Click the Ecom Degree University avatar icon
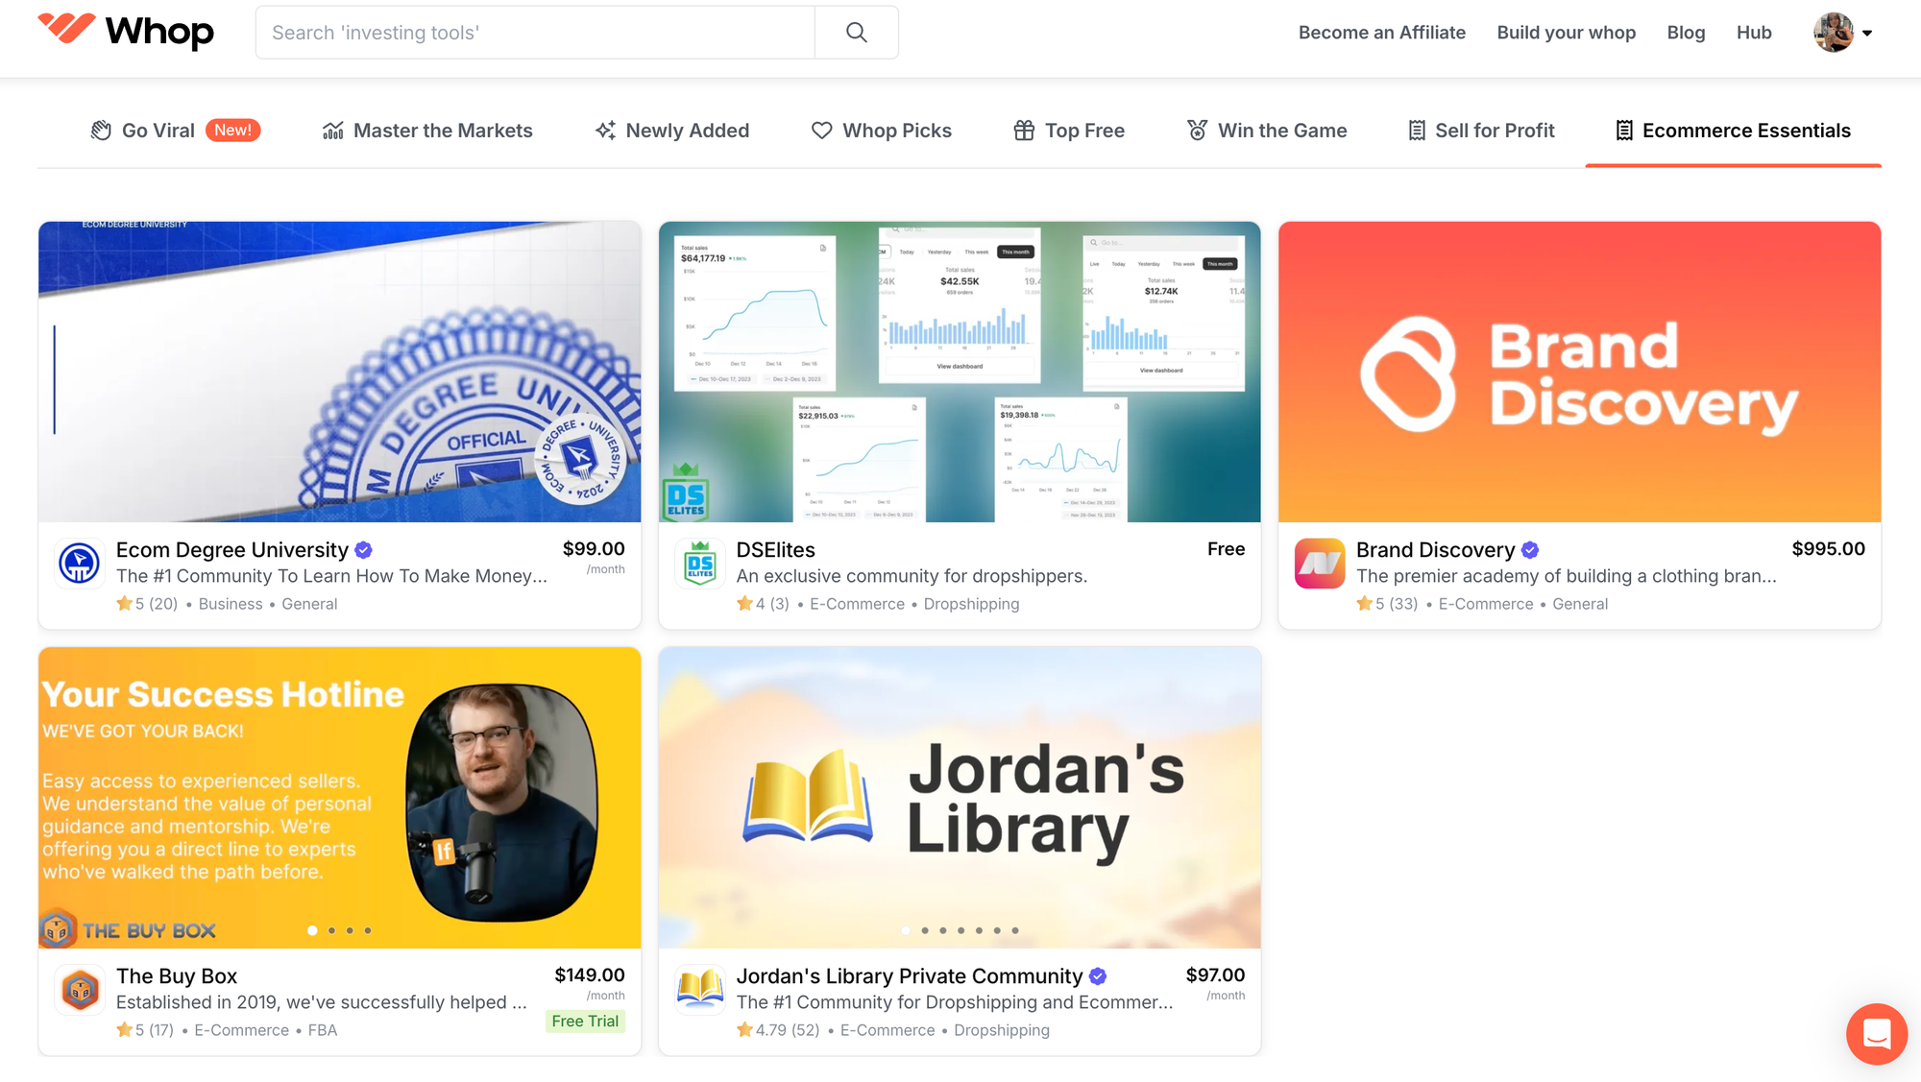 point(80,564)
